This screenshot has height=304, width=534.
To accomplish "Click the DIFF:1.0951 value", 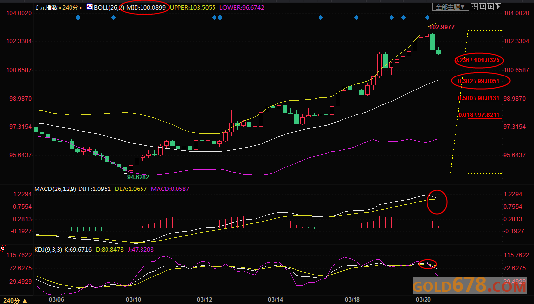I will coord(95,189).
